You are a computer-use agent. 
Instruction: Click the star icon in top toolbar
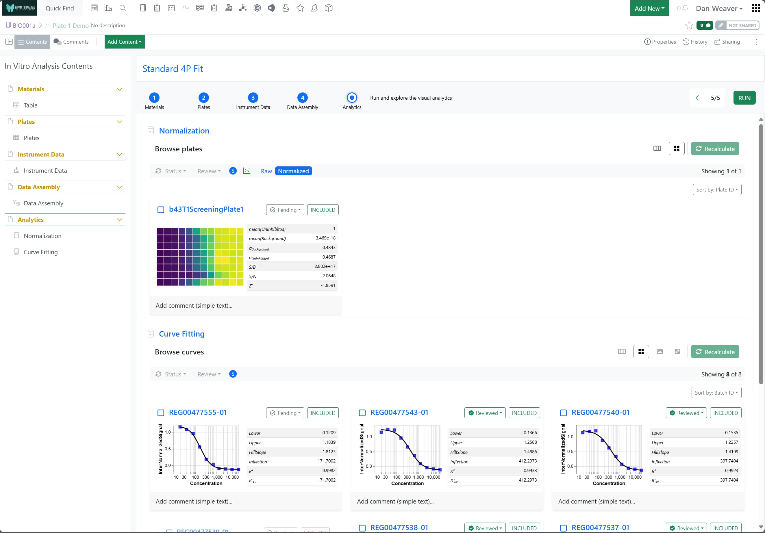coord(300,8)
